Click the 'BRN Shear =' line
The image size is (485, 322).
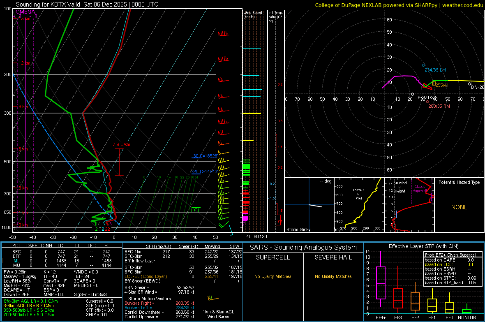159,287
